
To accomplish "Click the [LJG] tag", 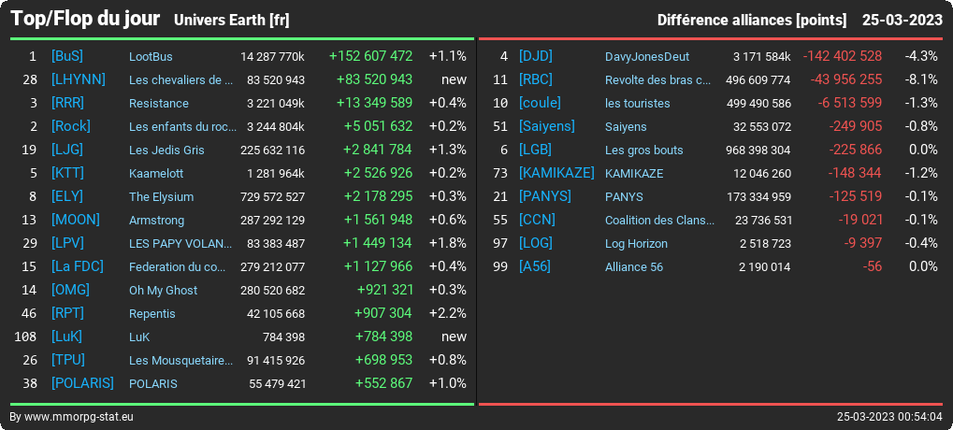I will [x=67, y=150].
